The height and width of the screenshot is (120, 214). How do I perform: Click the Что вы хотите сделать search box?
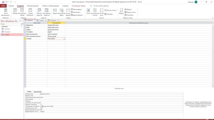(101, 6)
